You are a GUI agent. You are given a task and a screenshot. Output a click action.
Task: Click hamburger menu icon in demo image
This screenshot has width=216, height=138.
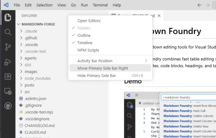click(136, 95)
